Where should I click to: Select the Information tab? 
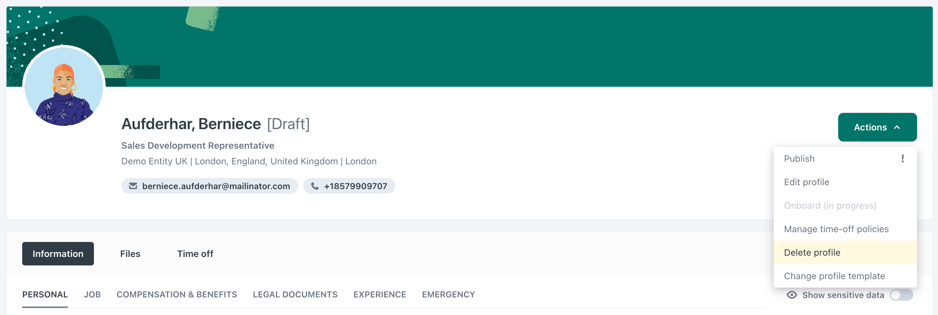[x=58, y=253]
